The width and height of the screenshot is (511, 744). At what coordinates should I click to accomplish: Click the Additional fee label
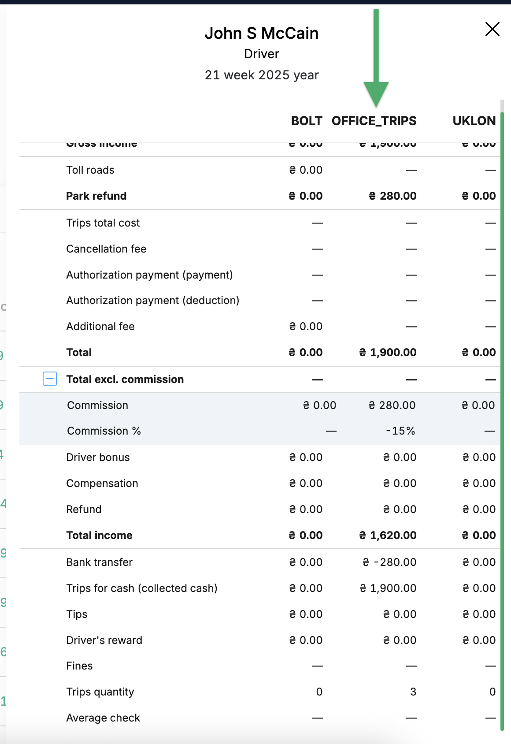point(100,327)
